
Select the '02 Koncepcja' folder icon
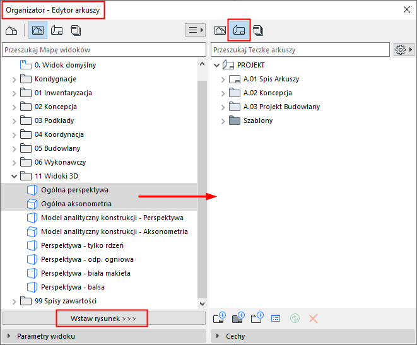pyautogui.click(x=26, y=107)
